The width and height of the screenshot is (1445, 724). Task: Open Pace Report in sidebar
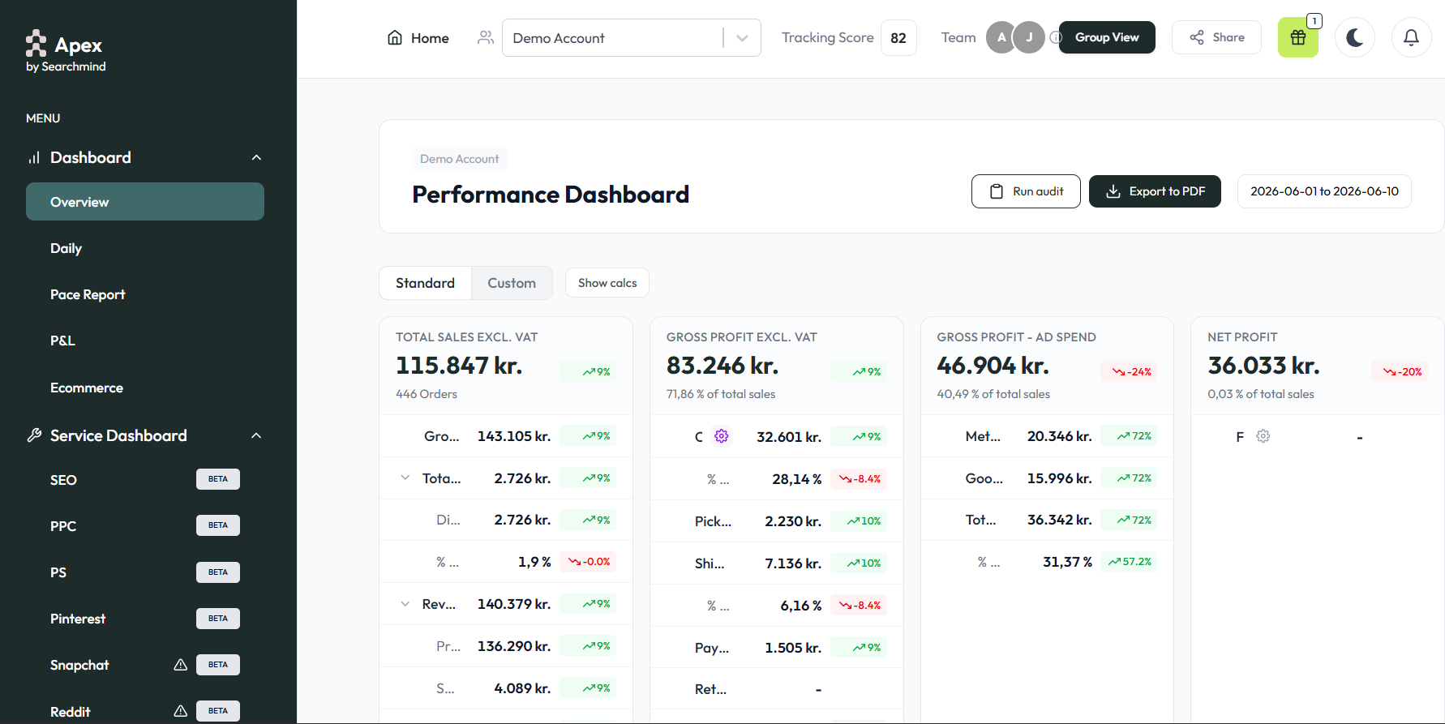click(x=88, y=294)
